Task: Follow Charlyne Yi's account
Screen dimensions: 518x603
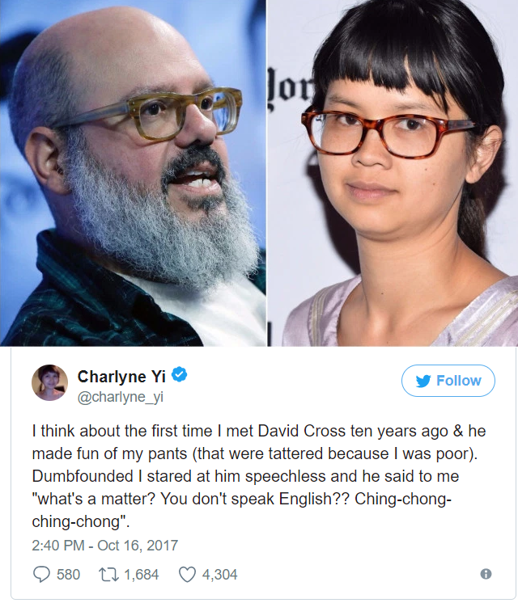Action: click(x=448, y=381)
